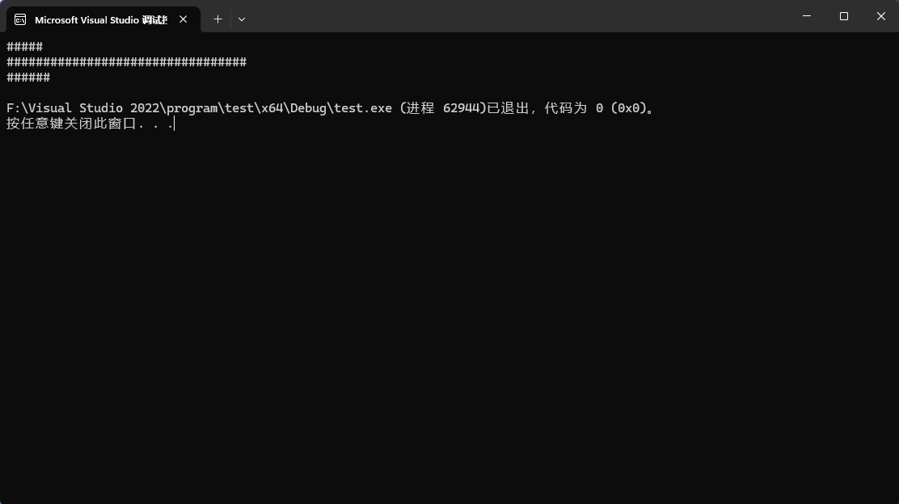899x504 pixels.
Task: Click the blinking text cursor after the prompt
Action: click(174, 124)
